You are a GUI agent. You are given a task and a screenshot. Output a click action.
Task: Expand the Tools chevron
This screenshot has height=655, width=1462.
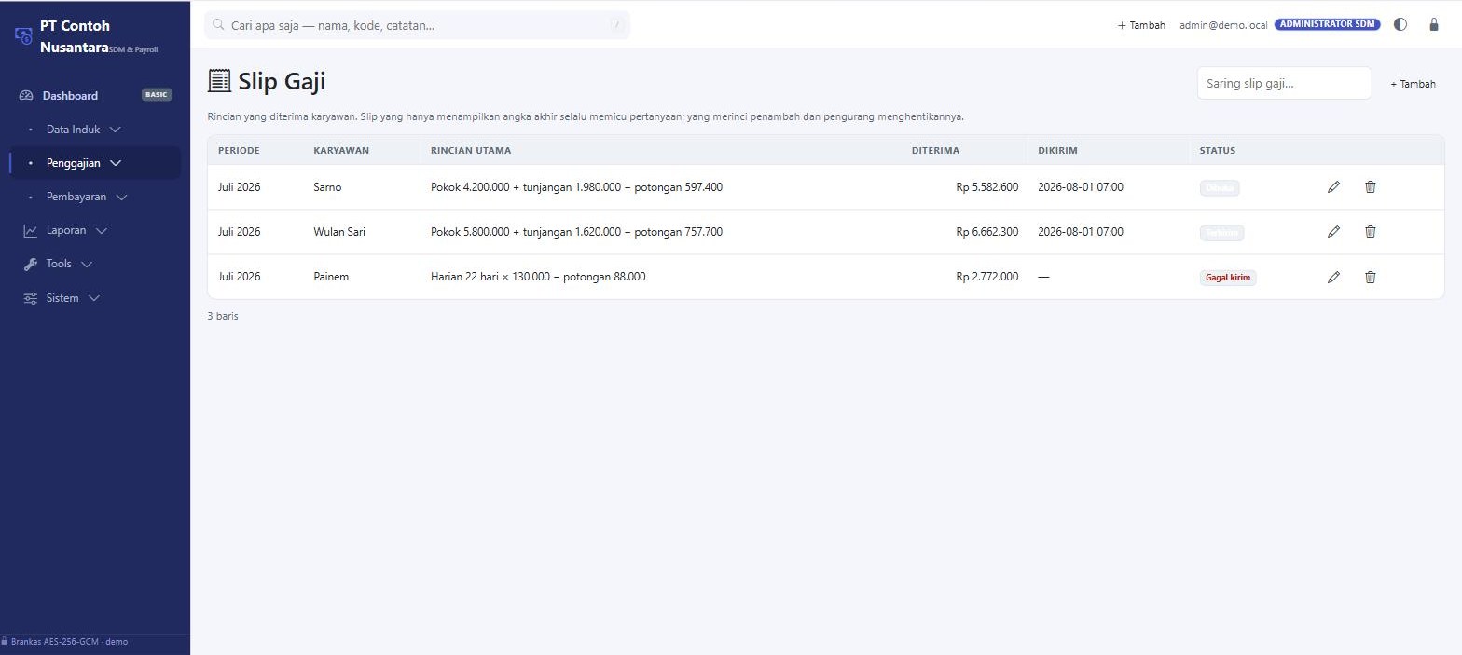coord(87,264)
